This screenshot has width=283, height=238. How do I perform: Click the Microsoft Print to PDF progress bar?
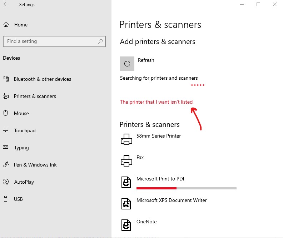tap(186, 188)
